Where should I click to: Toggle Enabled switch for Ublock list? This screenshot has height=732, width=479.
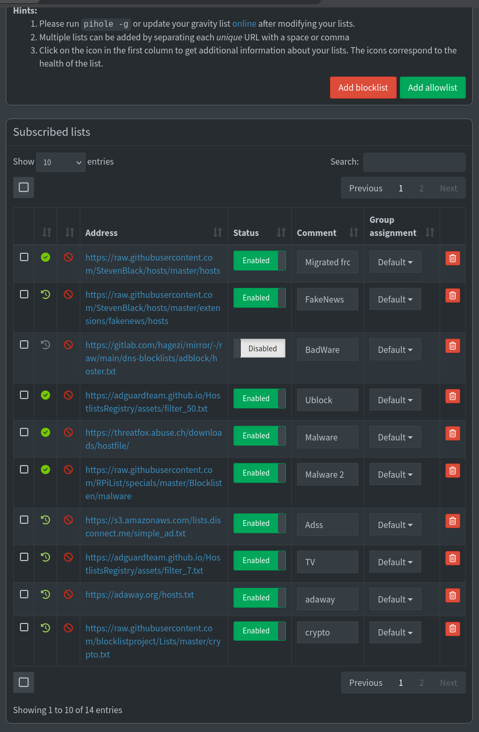(260, 399)
